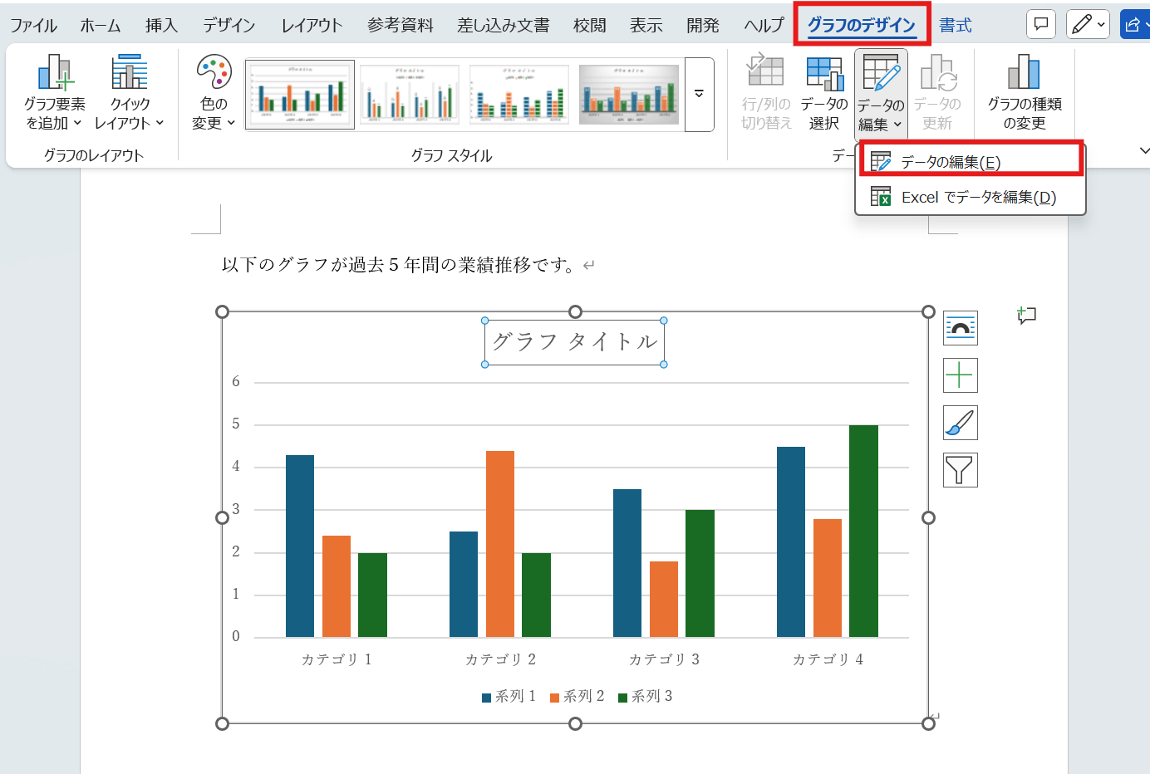Open the Chart Filters funnel icon
This screenshot has width=1150, height=774.
pos(960,470)
